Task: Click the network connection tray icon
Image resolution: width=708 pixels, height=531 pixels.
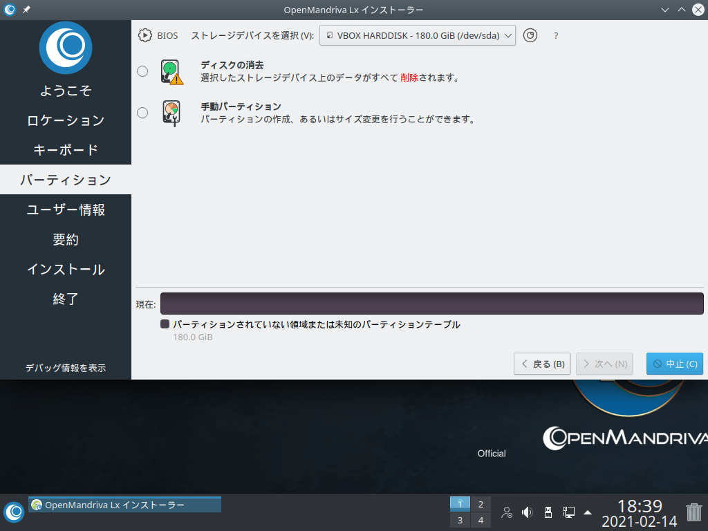Action: (x=569, y=512)
